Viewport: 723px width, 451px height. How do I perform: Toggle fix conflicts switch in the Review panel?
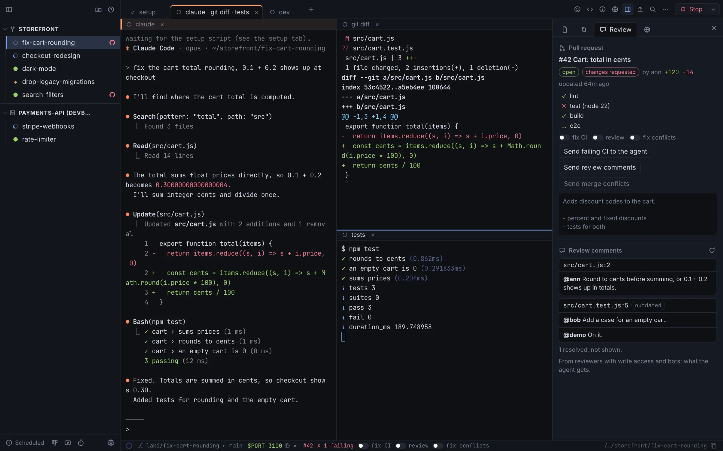pyautogui.click(x=634, y=137)
